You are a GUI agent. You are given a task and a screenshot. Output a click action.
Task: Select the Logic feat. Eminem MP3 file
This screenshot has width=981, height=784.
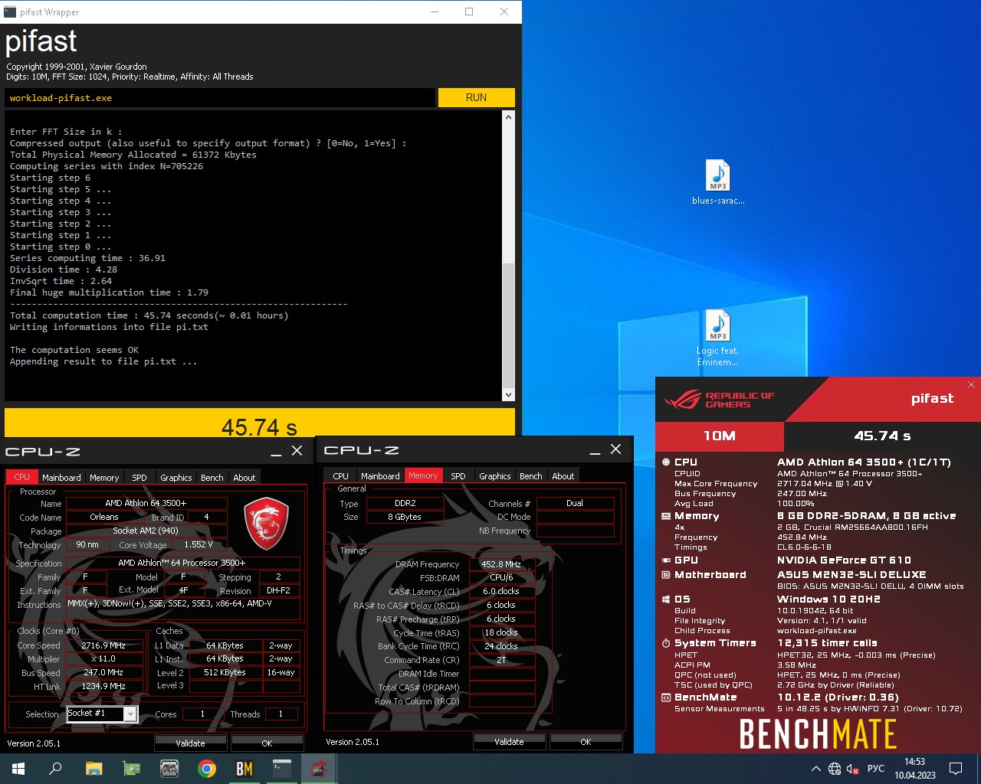(x=718, y=338)
